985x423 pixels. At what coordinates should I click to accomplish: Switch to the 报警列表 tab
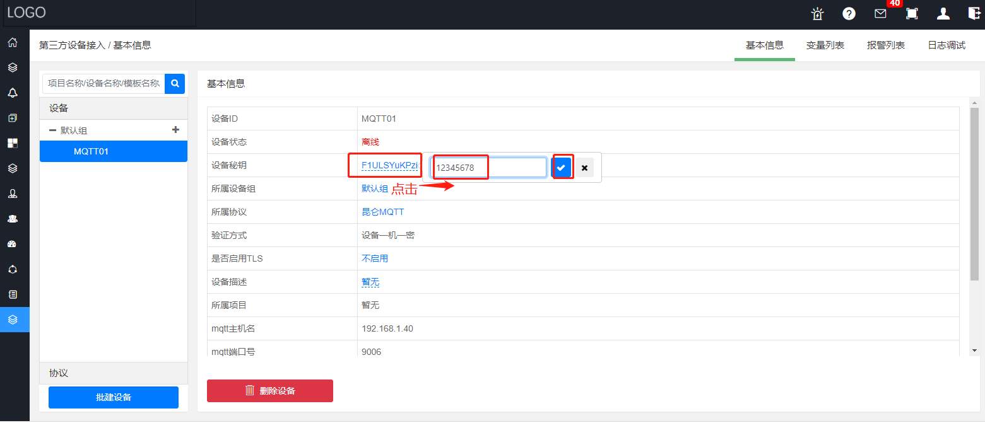885,45
